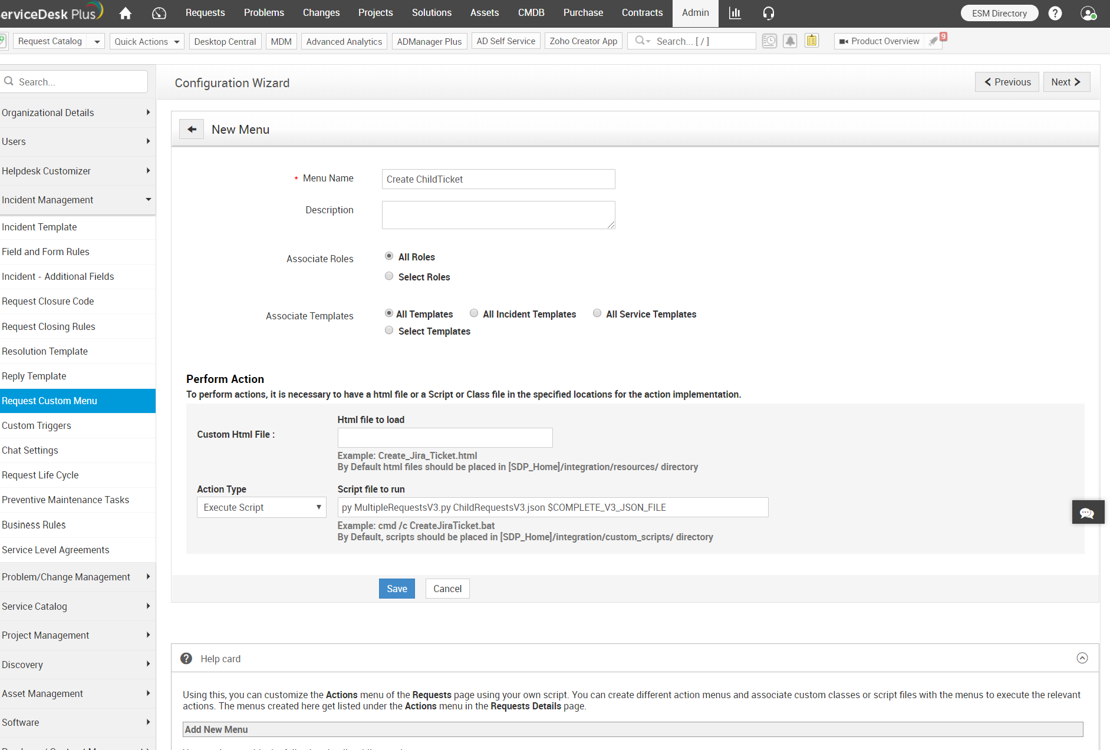Screen dimensions: 1110x750
Task: Open the yellow notes icon
Action: pyautogui.click(x=812, y=41)
